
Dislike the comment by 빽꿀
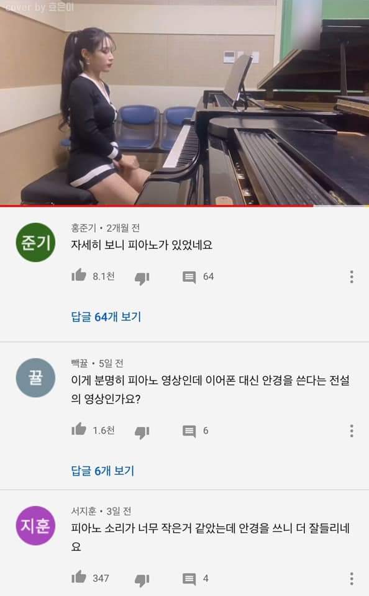pos(142,433)
